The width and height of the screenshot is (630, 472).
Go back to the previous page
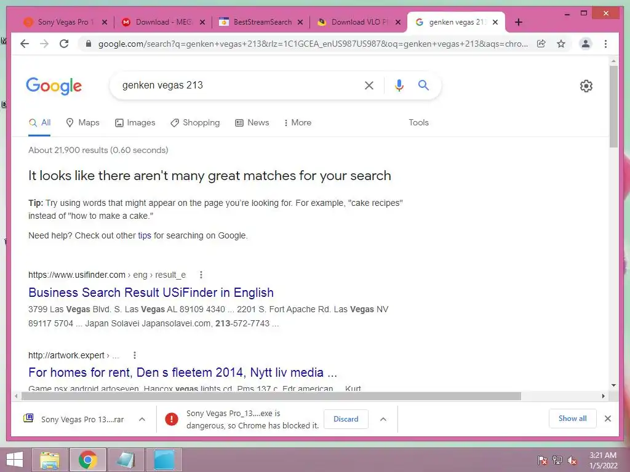point(25,44)
